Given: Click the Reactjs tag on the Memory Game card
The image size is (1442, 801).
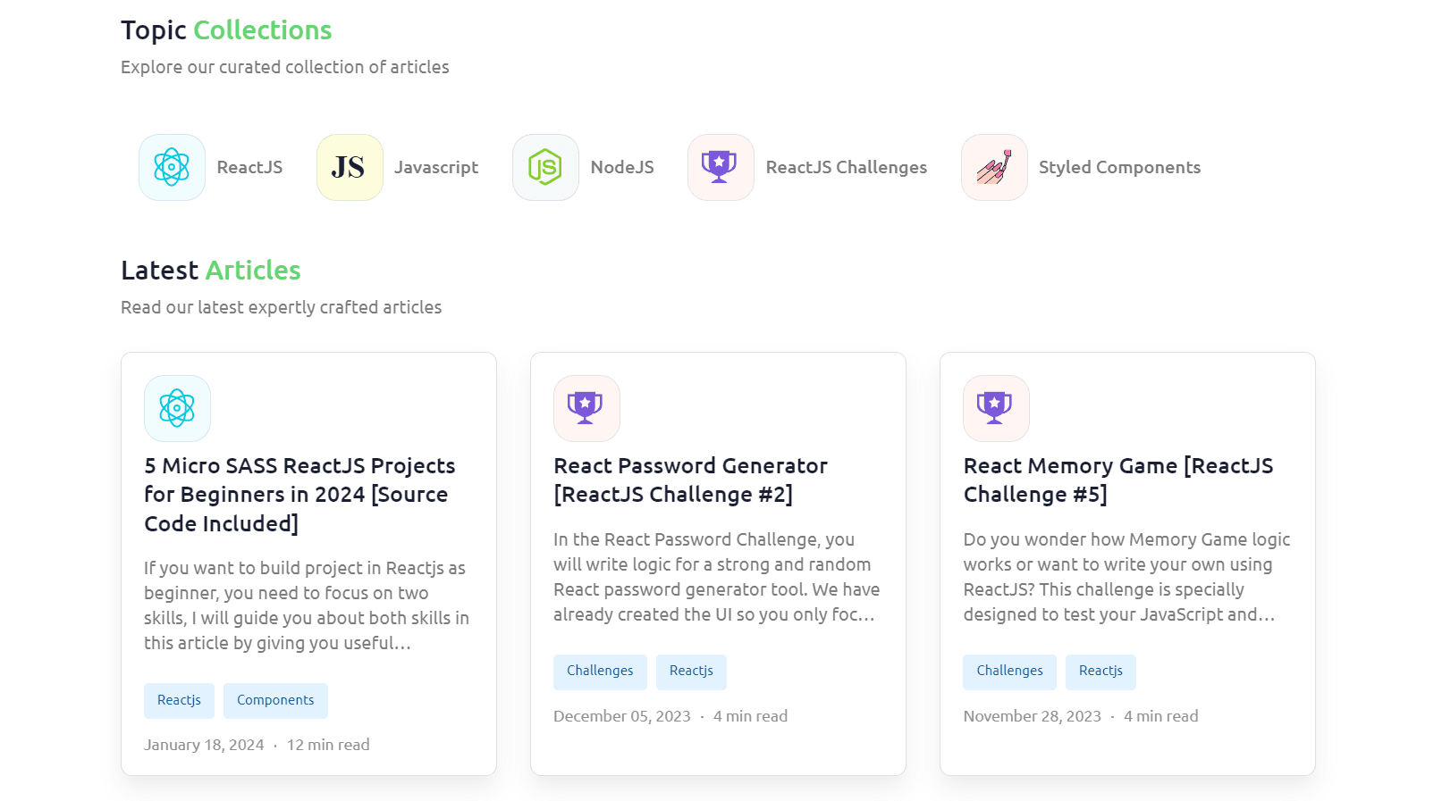Looking at the screenshot, I should 1100,672.
